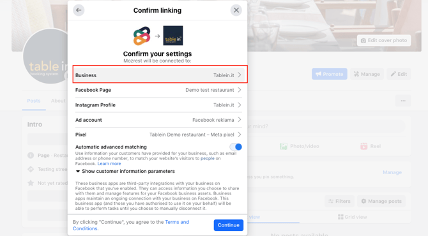
Task: Close the Confirm linking dialog
Action: pyautogui.click(x=236, y=10)
